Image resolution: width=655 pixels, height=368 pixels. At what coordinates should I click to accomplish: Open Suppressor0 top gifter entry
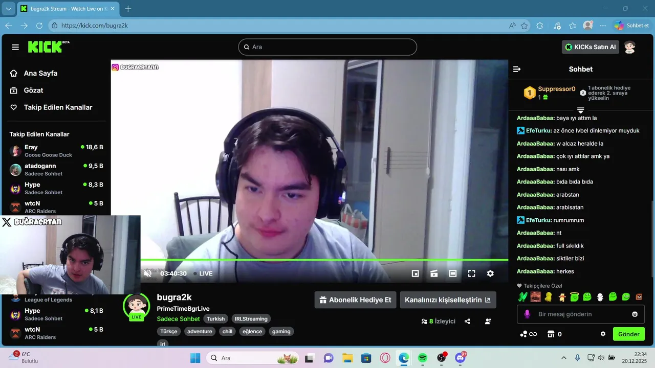point(549,93)
